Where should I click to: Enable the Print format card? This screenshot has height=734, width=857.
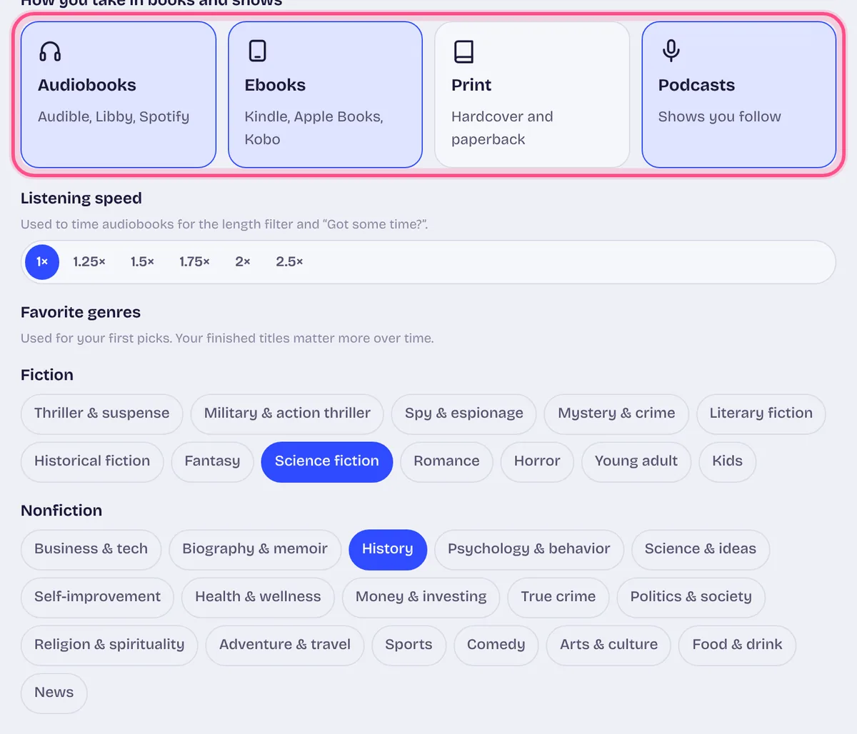(532, 95)
